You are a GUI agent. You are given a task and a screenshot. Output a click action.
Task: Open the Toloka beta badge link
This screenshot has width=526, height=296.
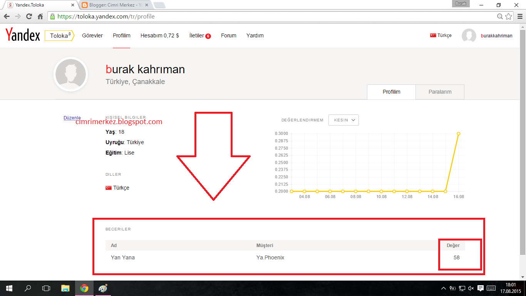[59, 35]
